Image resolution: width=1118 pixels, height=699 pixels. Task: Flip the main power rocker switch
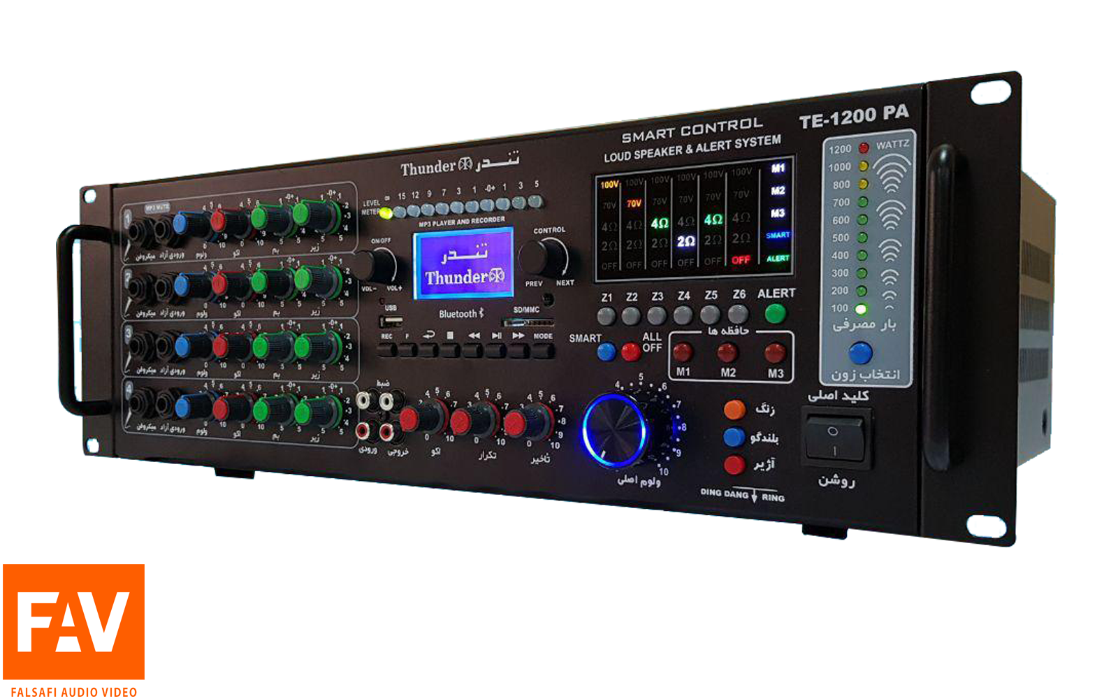(834, 440)
